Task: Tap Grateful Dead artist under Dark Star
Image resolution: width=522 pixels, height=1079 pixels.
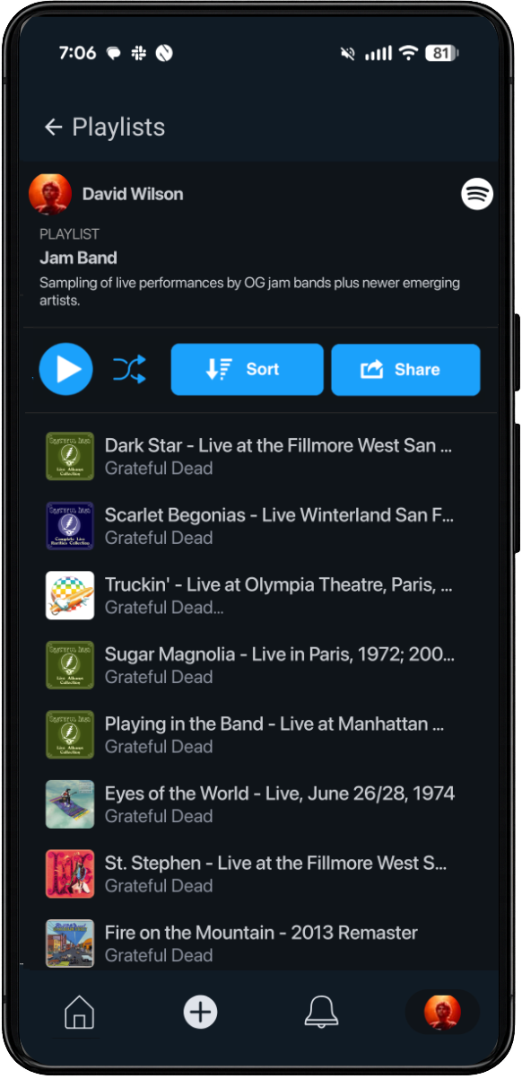Action: pos(159,469)
